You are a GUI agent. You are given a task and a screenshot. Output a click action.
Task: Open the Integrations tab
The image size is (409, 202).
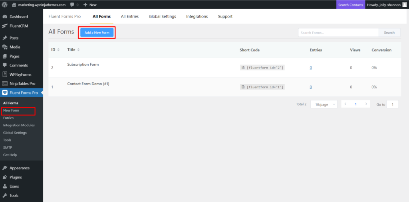(x=197, y=17)
